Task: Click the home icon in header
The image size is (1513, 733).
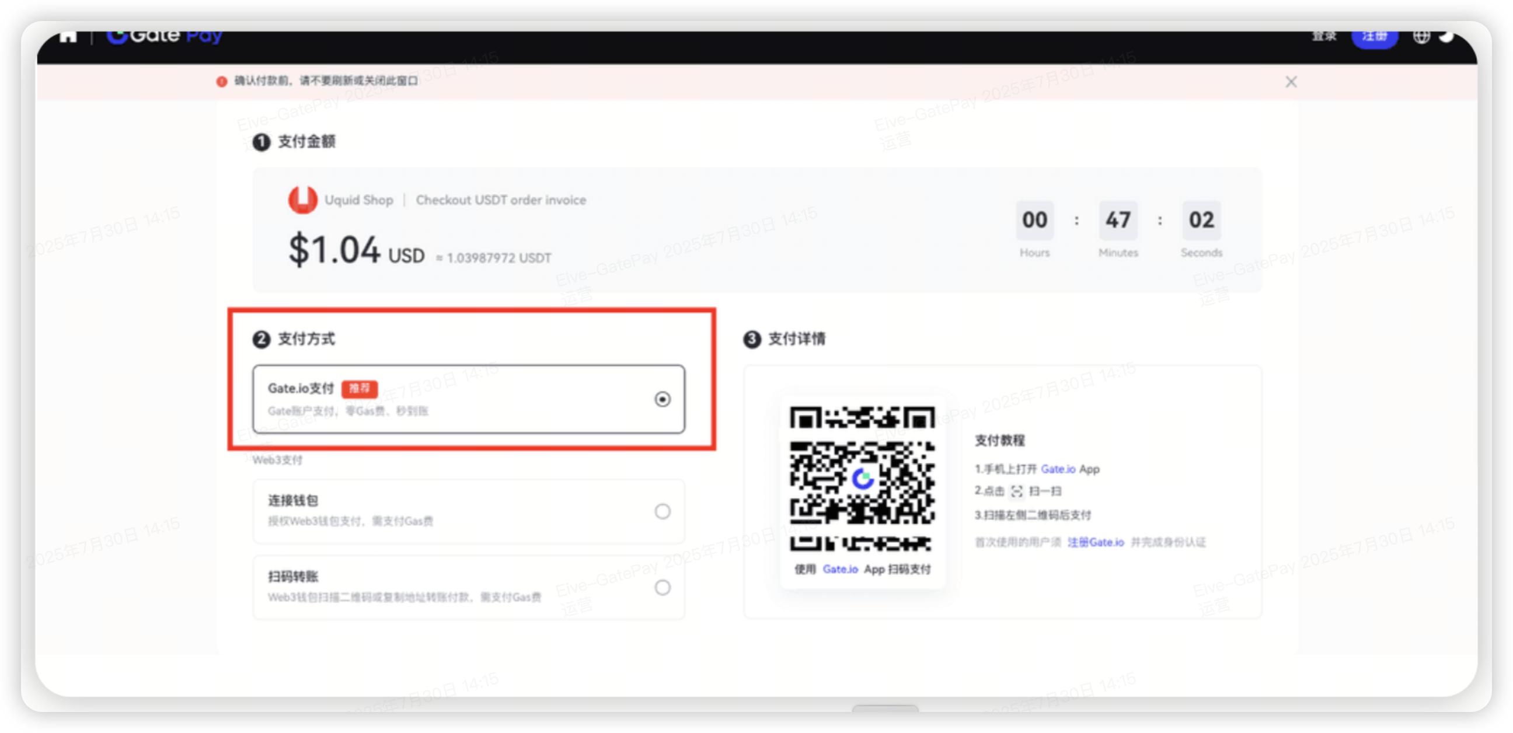Action: [x=68, y=36]
